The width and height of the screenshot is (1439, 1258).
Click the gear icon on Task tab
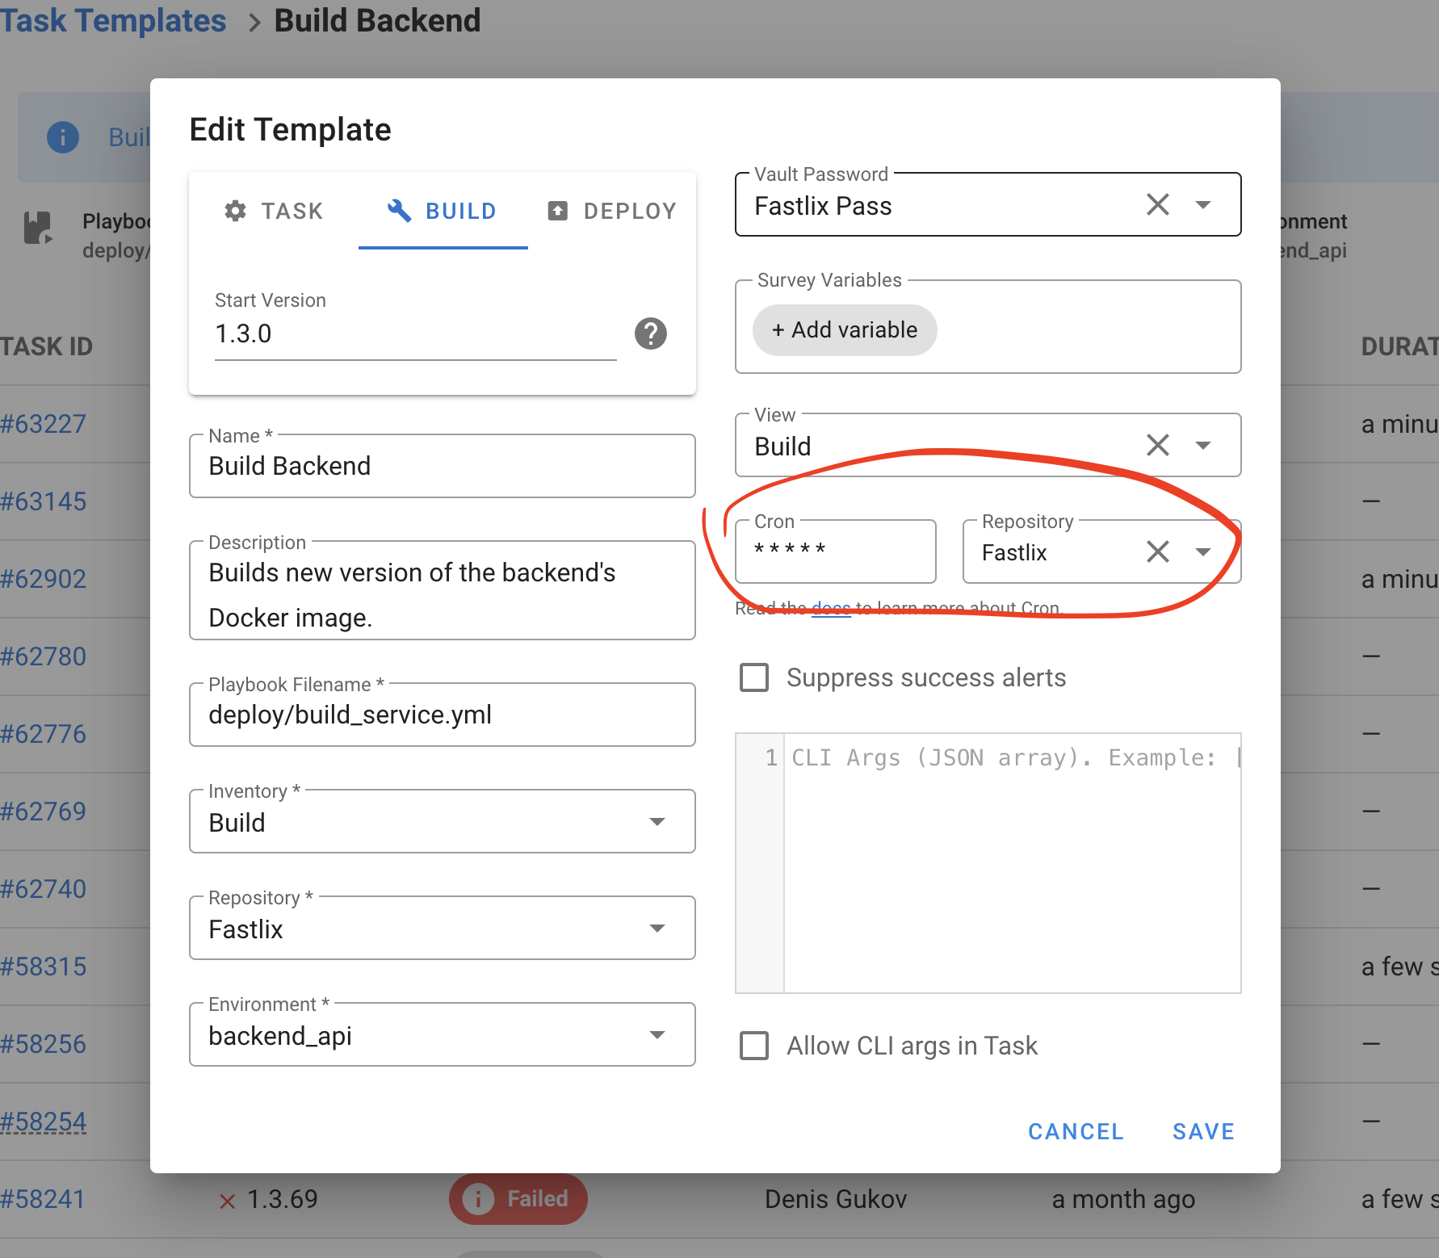(235, 211)
